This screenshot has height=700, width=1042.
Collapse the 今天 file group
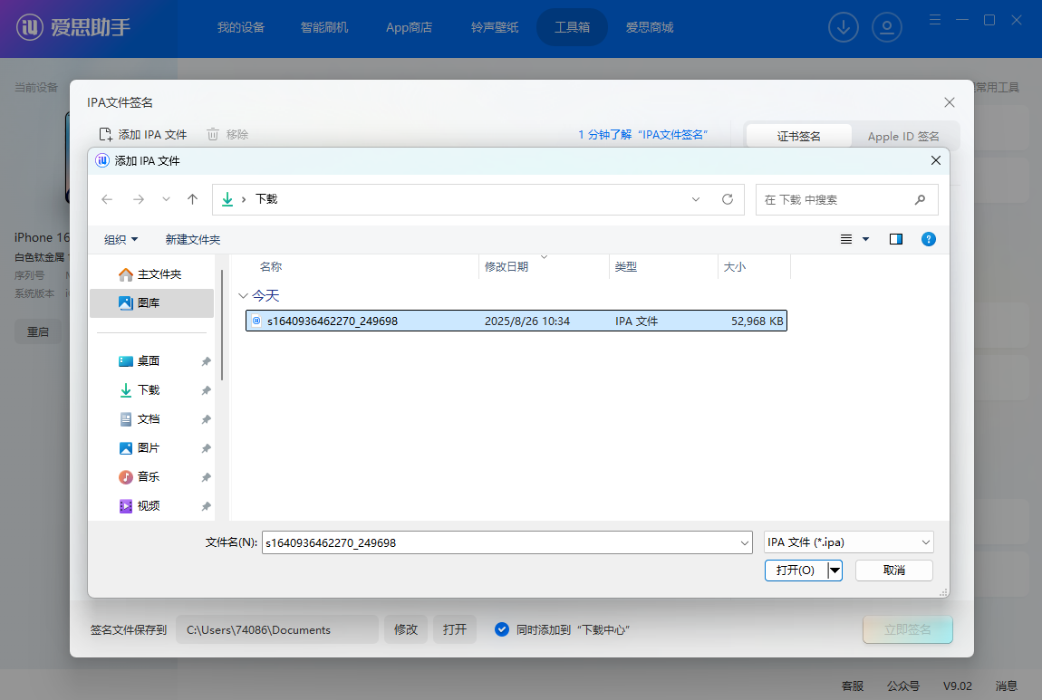[243, 296]
